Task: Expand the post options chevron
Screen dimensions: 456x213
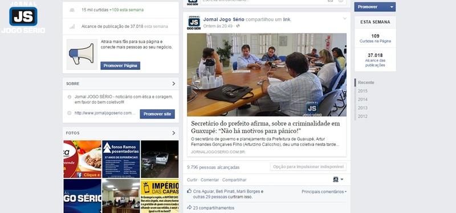Action: 345,19
